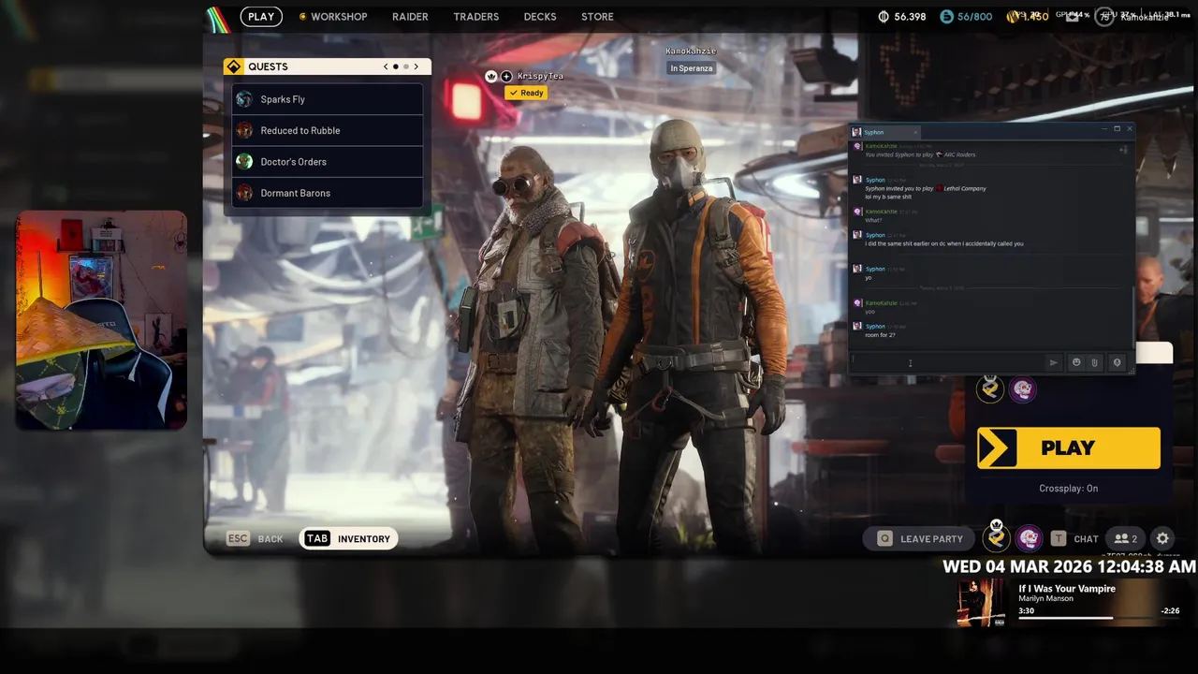Click the party leader crown icon near KrispyTea
Image resolution: width=1198 pixels, height=674 pixels.
click(x=491, y=76)
